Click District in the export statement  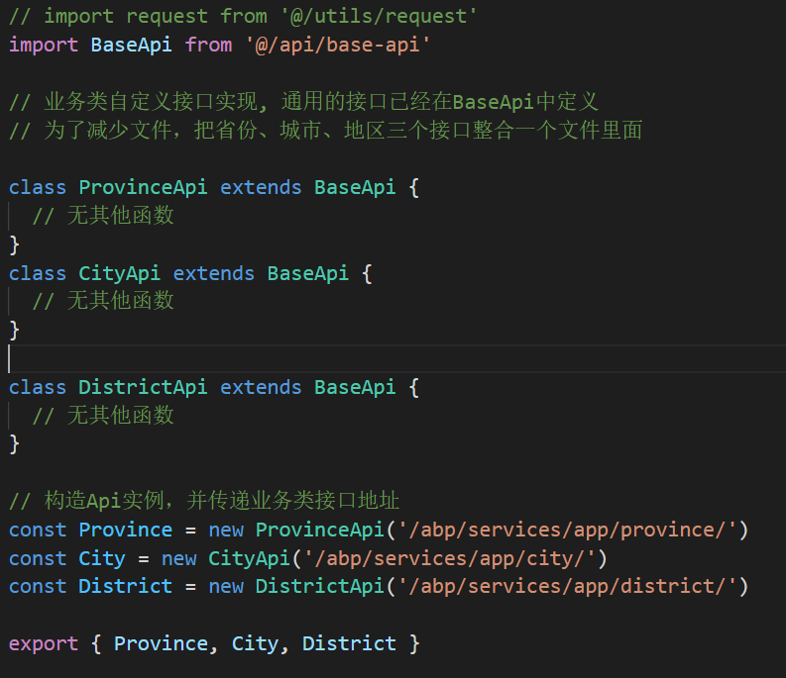point(349,644)
